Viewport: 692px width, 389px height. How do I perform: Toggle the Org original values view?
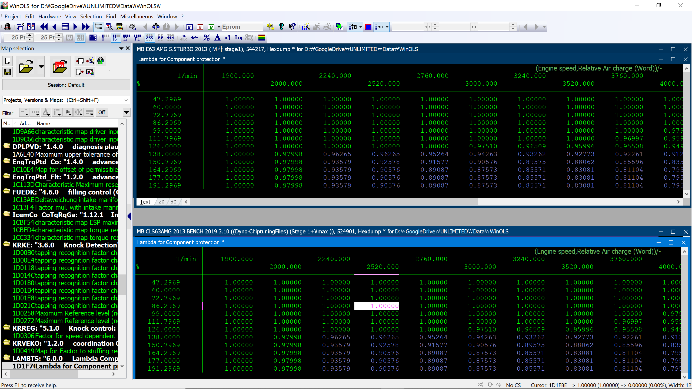point(238,38)
